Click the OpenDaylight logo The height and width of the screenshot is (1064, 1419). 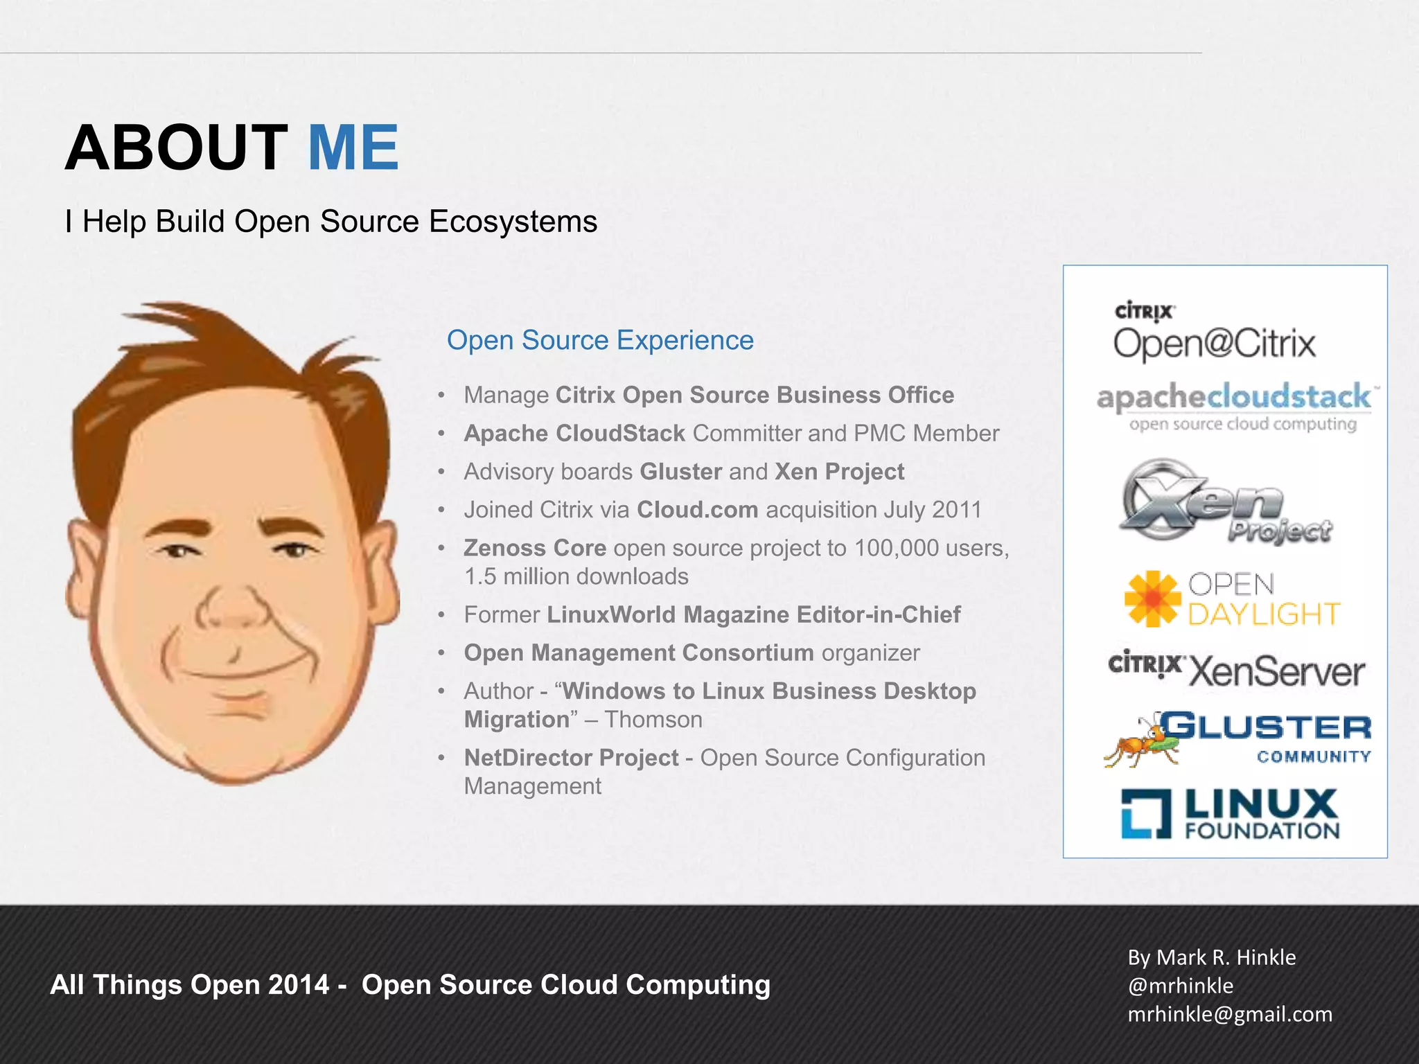pos(1232,600)
